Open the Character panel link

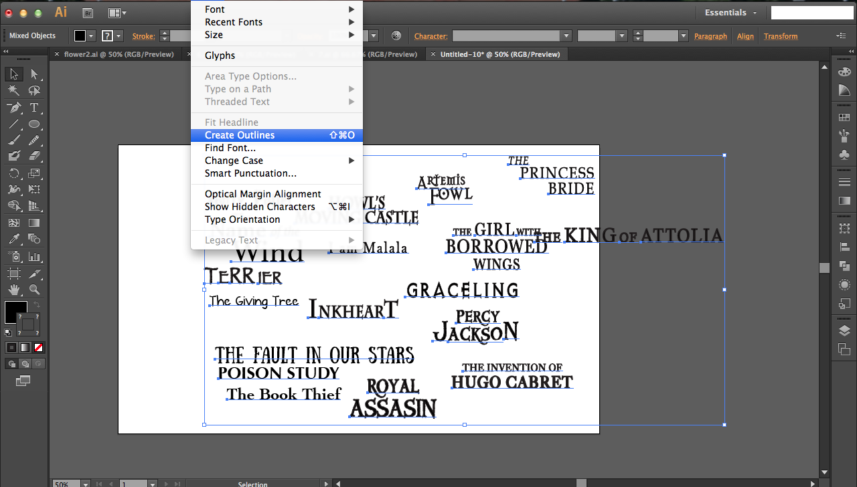(x=431, y=36)
